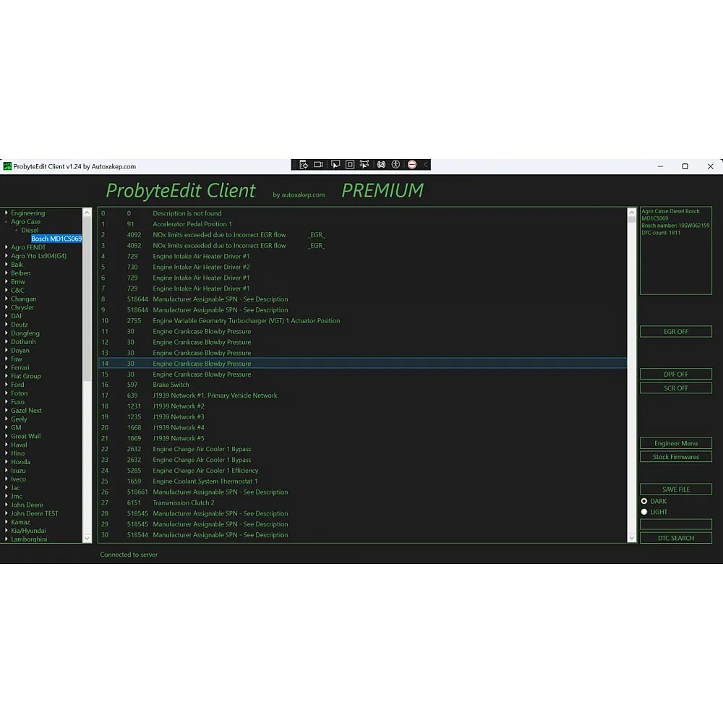Click the hot reload icon in toolbar
The width and height of the screenshot is (723, 723).
coord(381,165)
